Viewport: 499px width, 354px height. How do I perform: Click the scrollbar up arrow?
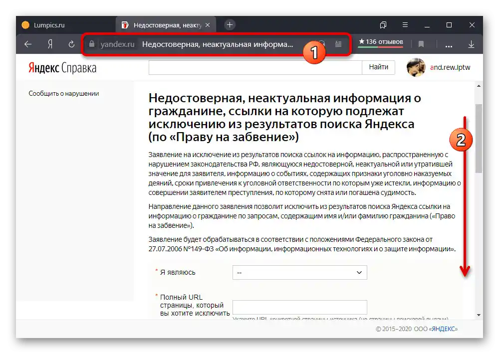click(x=479, y=86)
